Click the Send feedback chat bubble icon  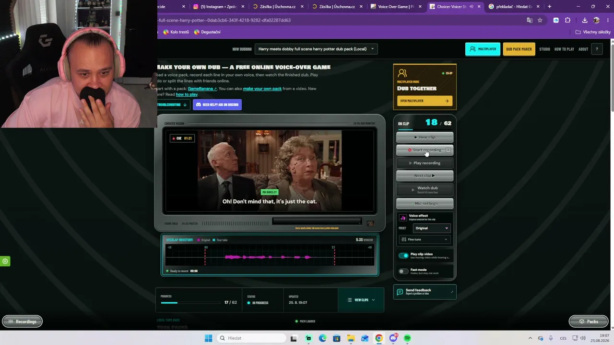pos(400,292)
